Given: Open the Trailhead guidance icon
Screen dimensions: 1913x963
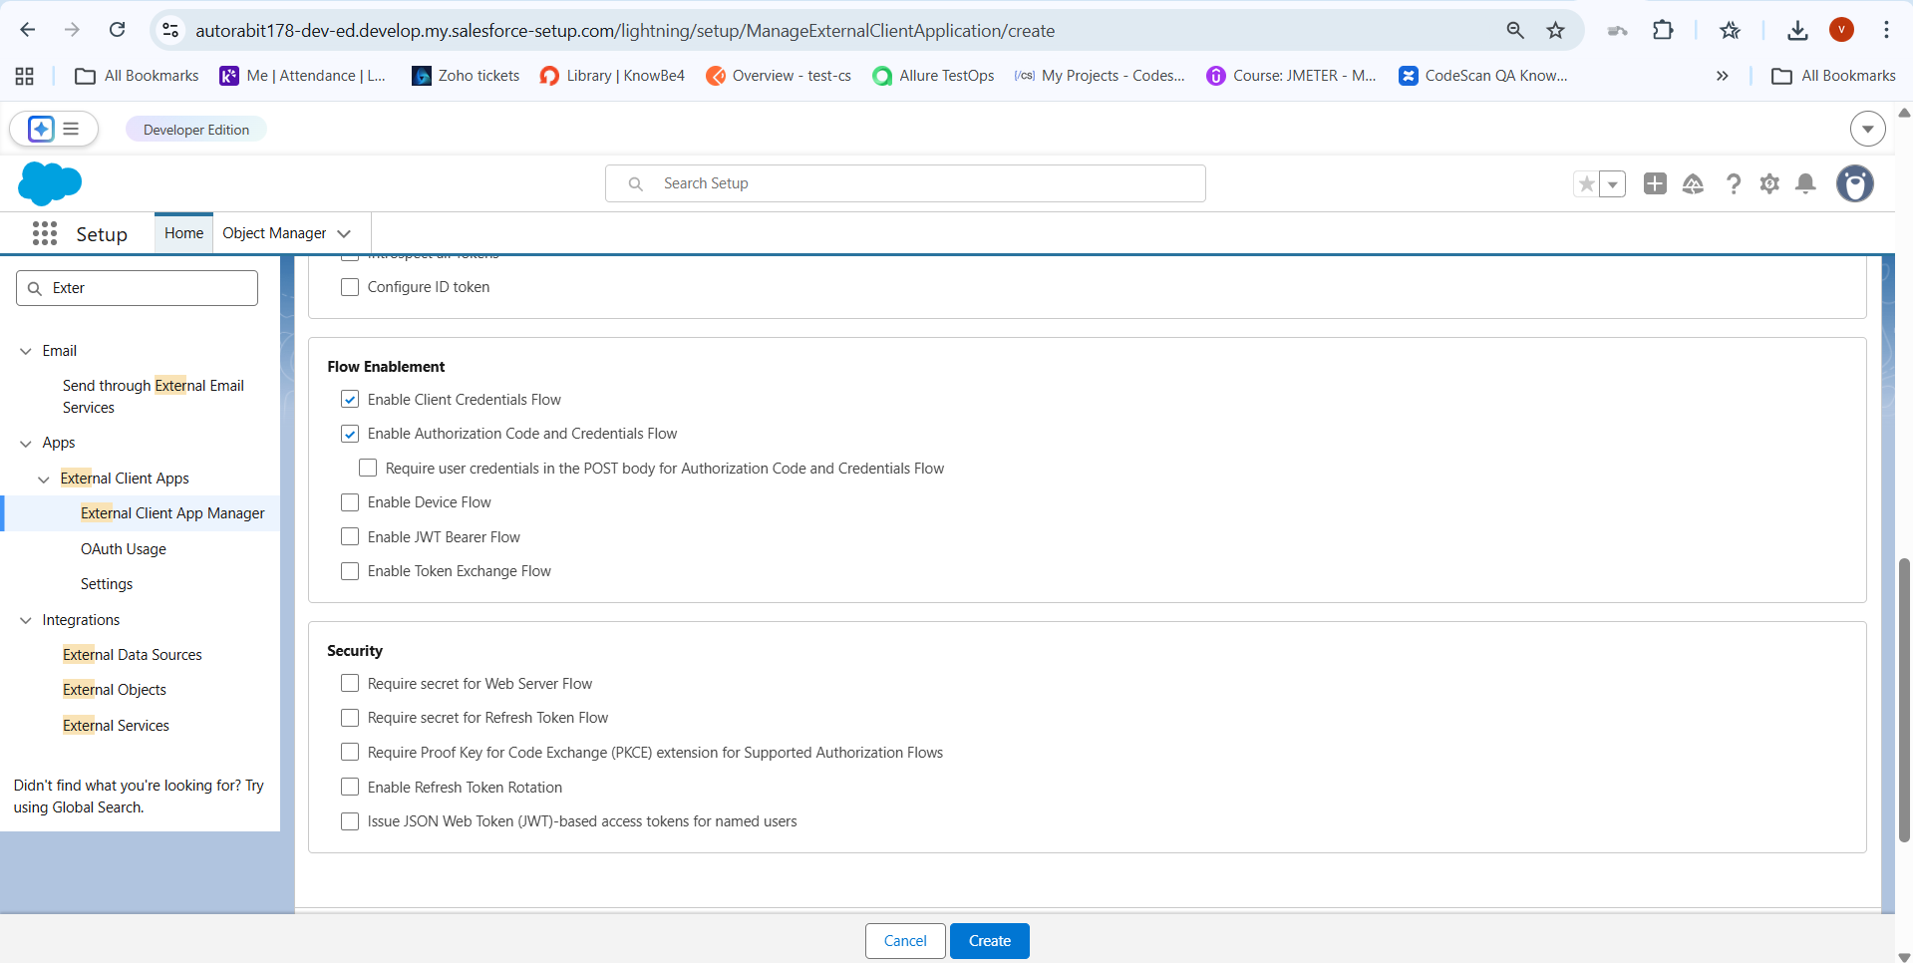Looking at the screenshot, I should click(1693, 183).
